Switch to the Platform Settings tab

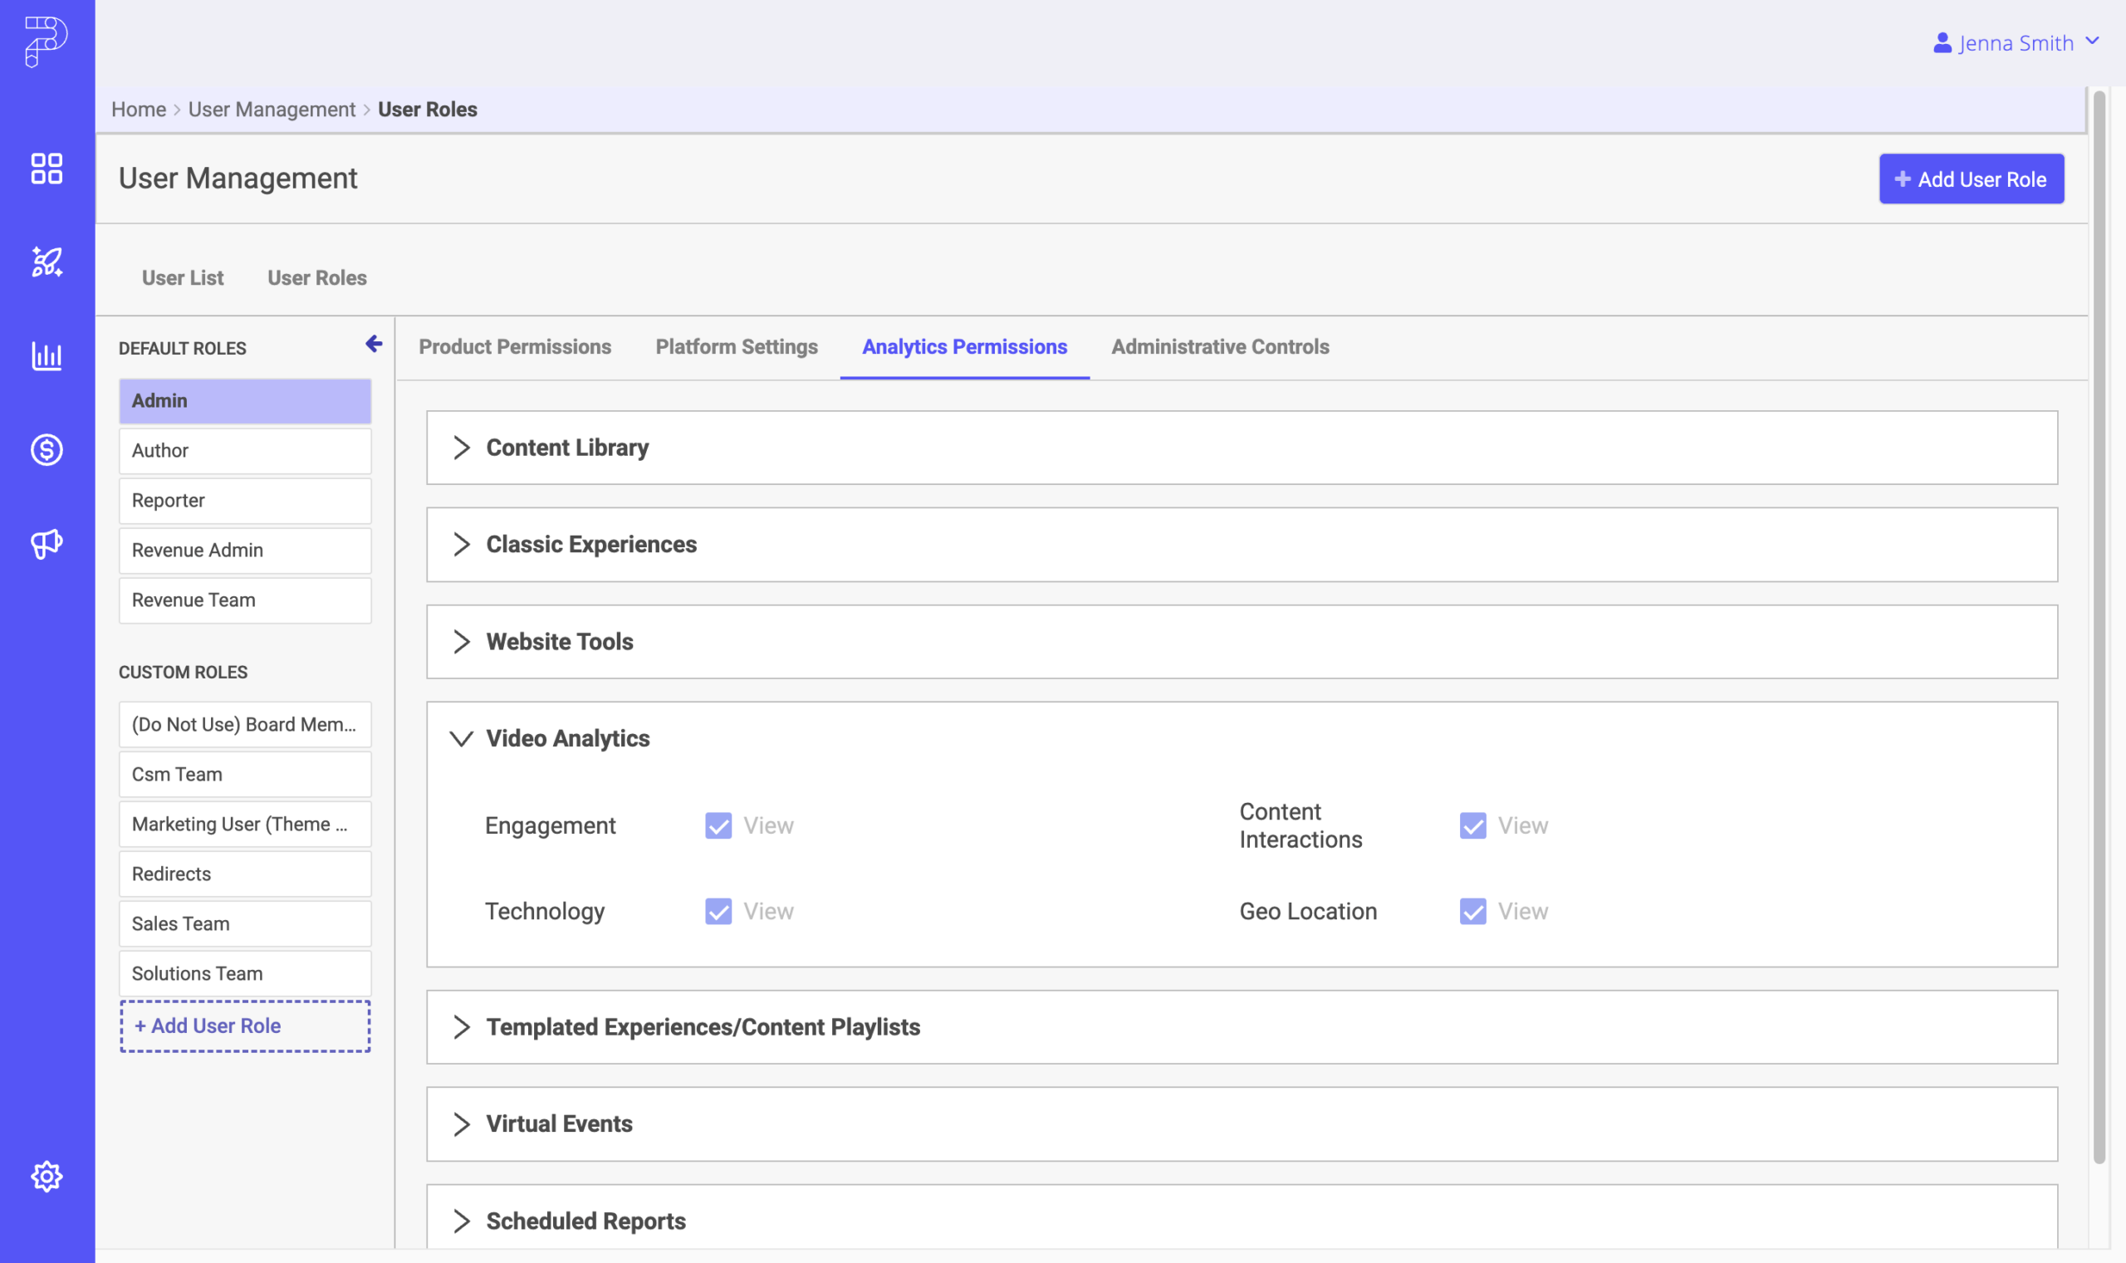point(736,346)
